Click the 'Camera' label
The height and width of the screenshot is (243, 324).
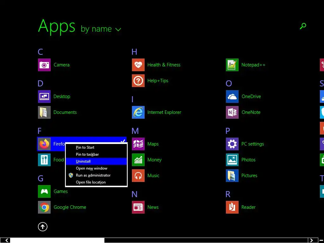click(62, 65)
